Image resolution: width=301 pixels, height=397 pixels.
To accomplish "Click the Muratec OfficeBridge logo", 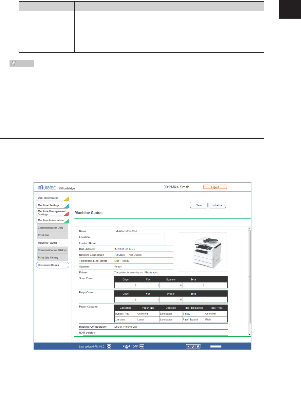I will (x=57, y=188).
